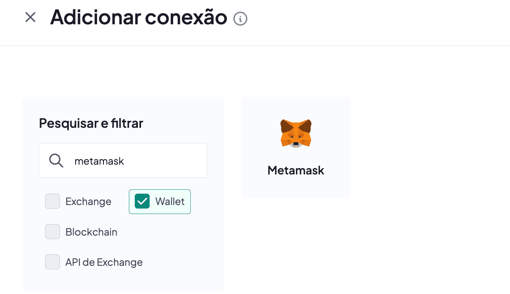This screenshot has height=294, width=510.
Task: Click the green checkmark inside the Wallet filter
Action: pyautogui.click(x=142, y=201)
